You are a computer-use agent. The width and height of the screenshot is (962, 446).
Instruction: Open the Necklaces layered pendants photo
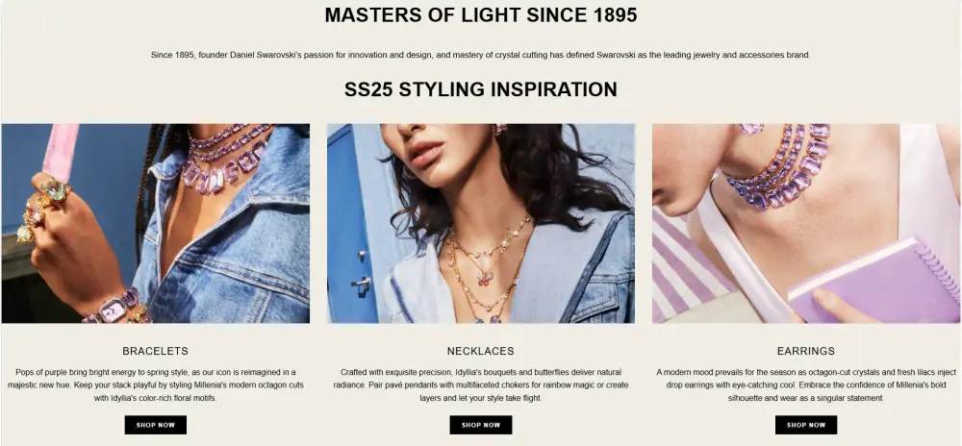pyautogui.click(x=480, y=224)
